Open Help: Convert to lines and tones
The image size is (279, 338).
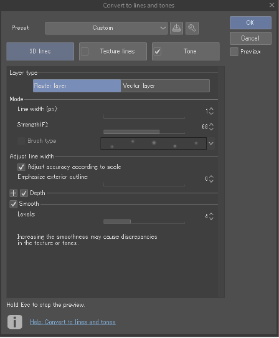pyautogui.click(x=72, y=322)
